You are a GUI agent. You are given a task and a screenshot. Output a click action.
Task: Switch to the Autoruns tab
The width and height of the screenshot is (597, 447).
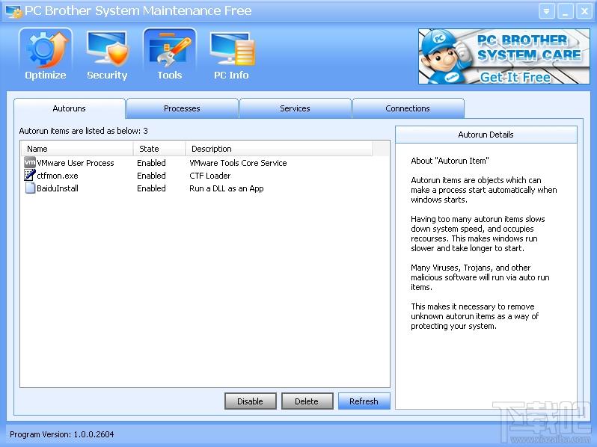tap(69, 108)
